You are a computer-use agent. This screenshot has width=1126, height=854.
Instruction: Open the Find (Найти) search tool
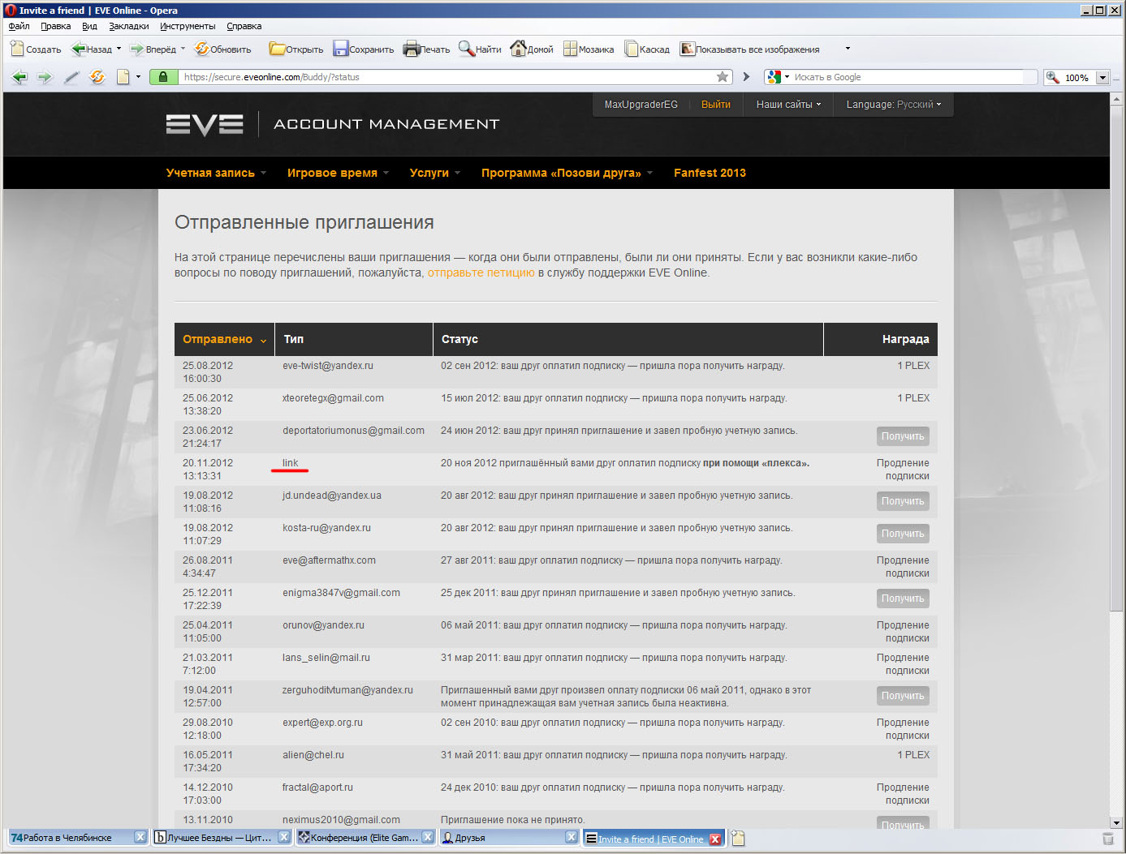[467, 49]
